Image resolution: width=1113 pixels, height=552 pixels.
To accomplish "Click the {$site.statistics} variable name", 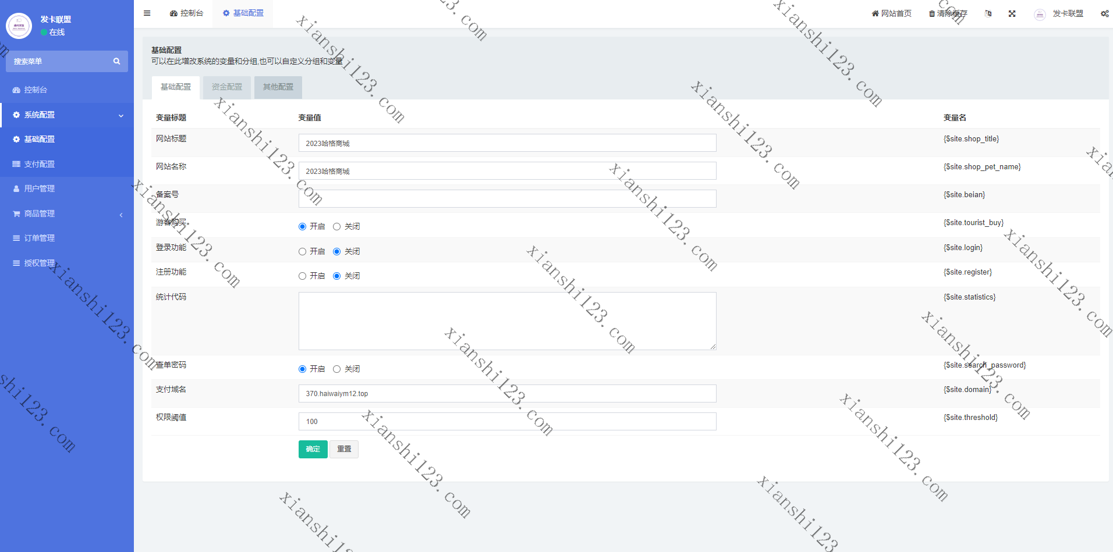I will point(969,297).
